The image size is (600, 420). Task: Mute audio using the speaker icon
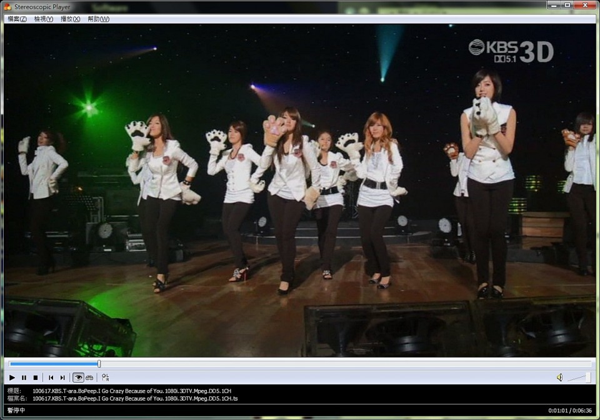pyautogui.click(x=559, y=378)
